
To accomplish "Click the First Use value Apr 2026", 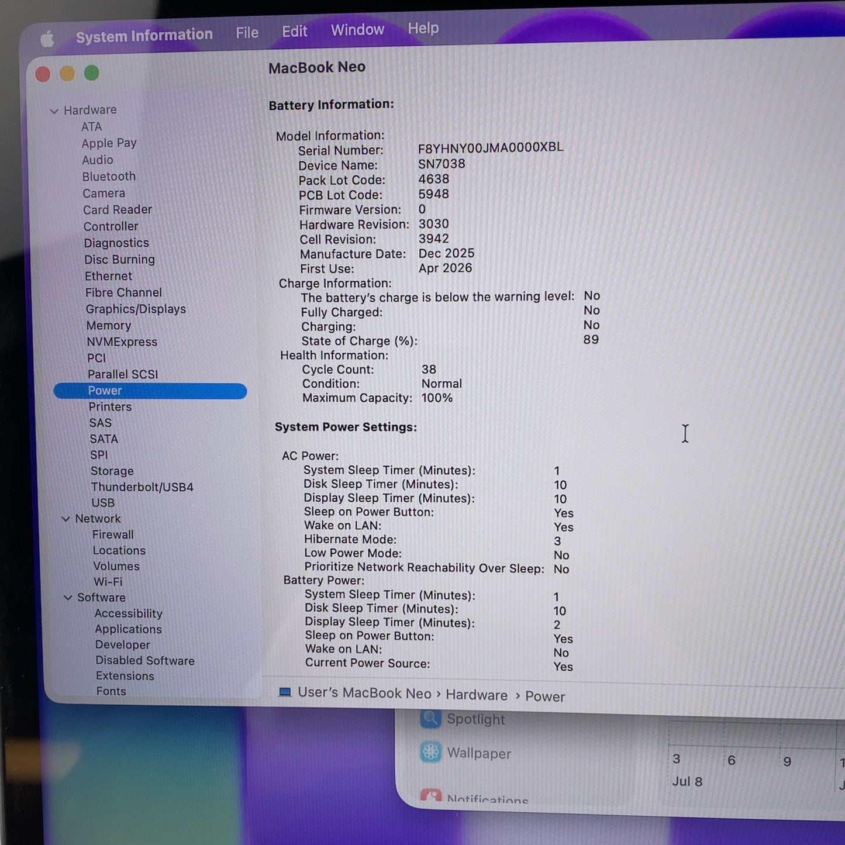I will tap(445, 268).
